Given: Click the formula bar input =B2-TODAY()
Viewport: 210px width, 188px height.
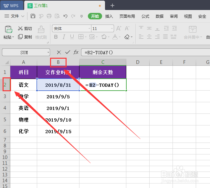Looking at the screenshot, I should pyautogui.click(x=146, y=53).
